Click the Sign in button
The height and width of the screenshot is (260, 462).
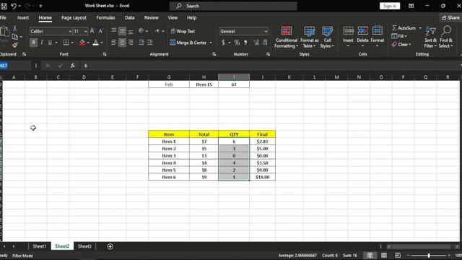coord(390,6)
